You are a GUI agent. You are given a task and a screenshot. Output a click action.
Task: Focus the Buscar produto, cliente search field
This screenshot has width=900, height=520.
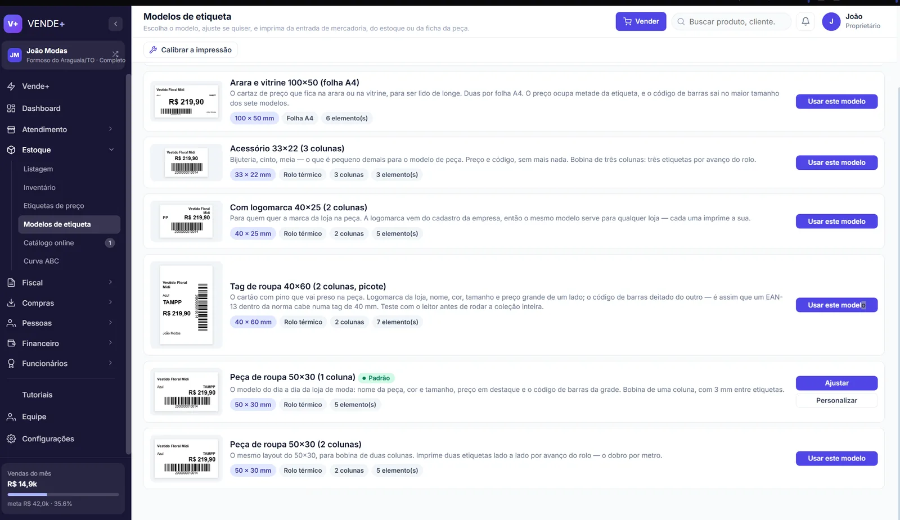tap(731, 21)
